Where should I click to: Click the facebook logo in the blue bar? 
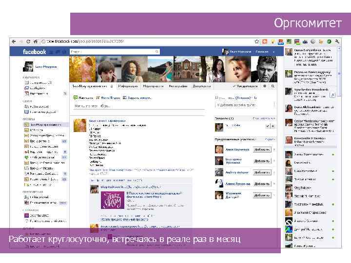pos(34,52)
